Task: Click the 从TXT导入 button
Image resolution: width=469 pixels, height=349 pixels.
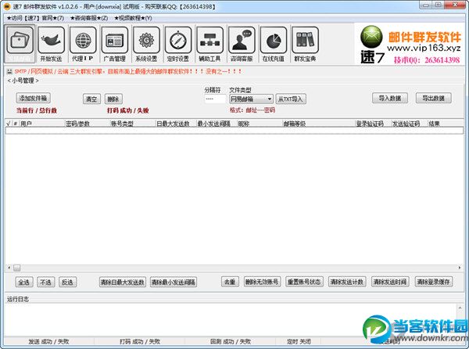Action: pos(291,99)
